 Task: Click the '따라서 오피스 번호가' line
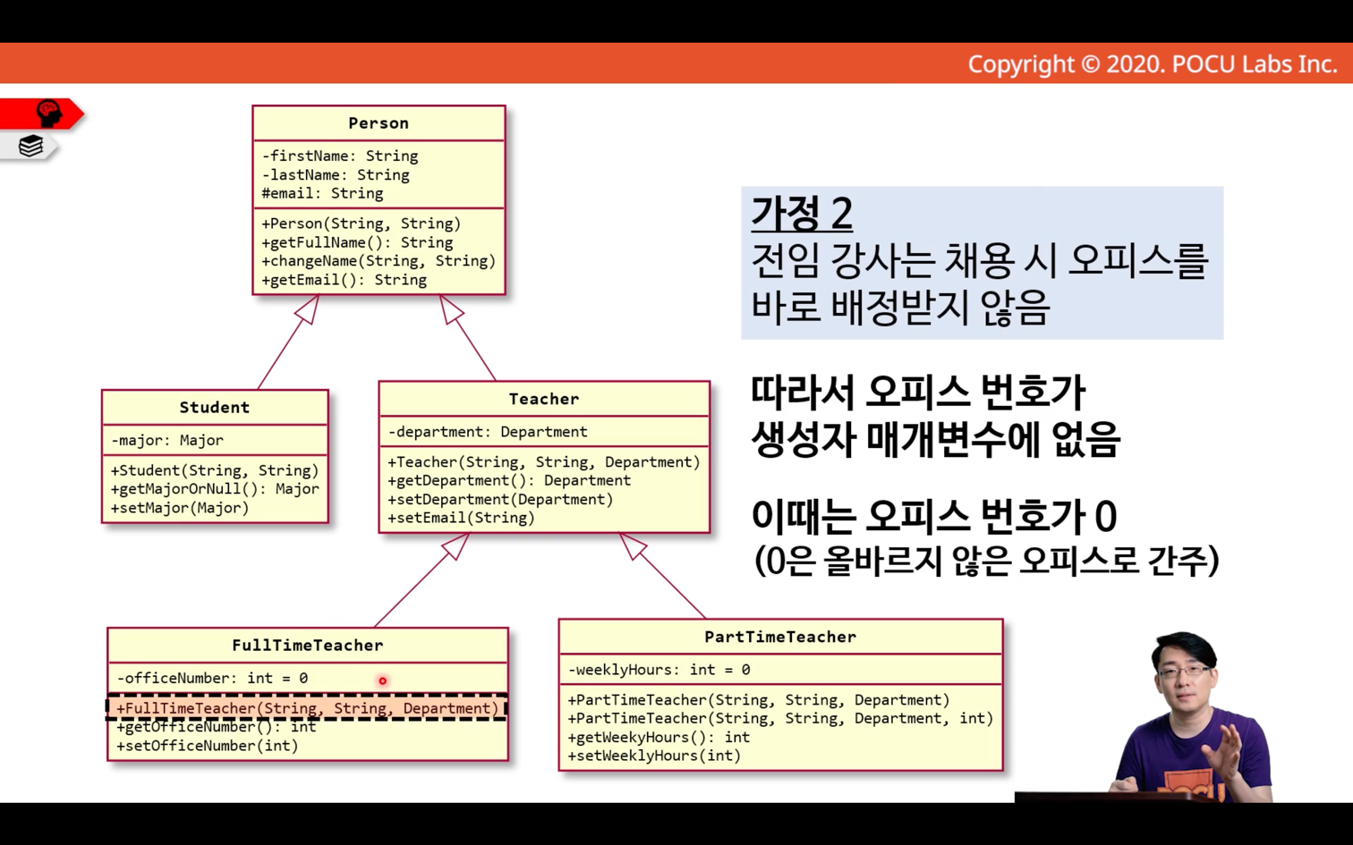tap(918, 393)
